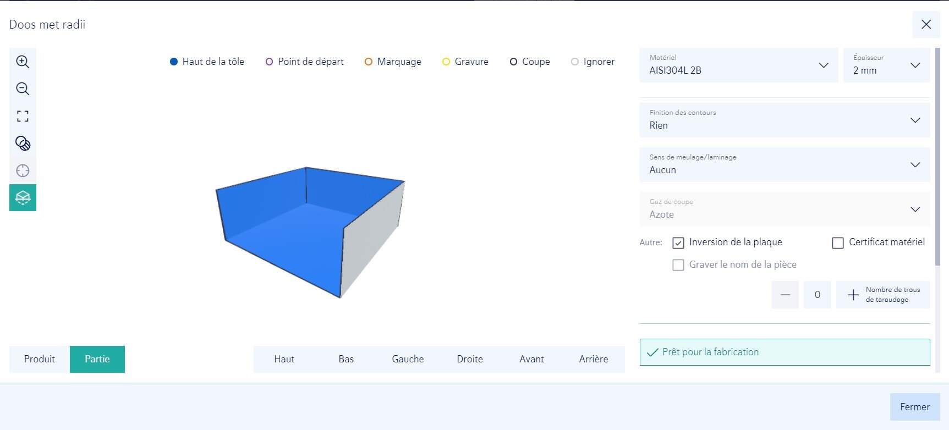Viewport: 949px width, 430px height.
Task: Enable Certificat matériel checkbox
Action: tap(838, 242)
